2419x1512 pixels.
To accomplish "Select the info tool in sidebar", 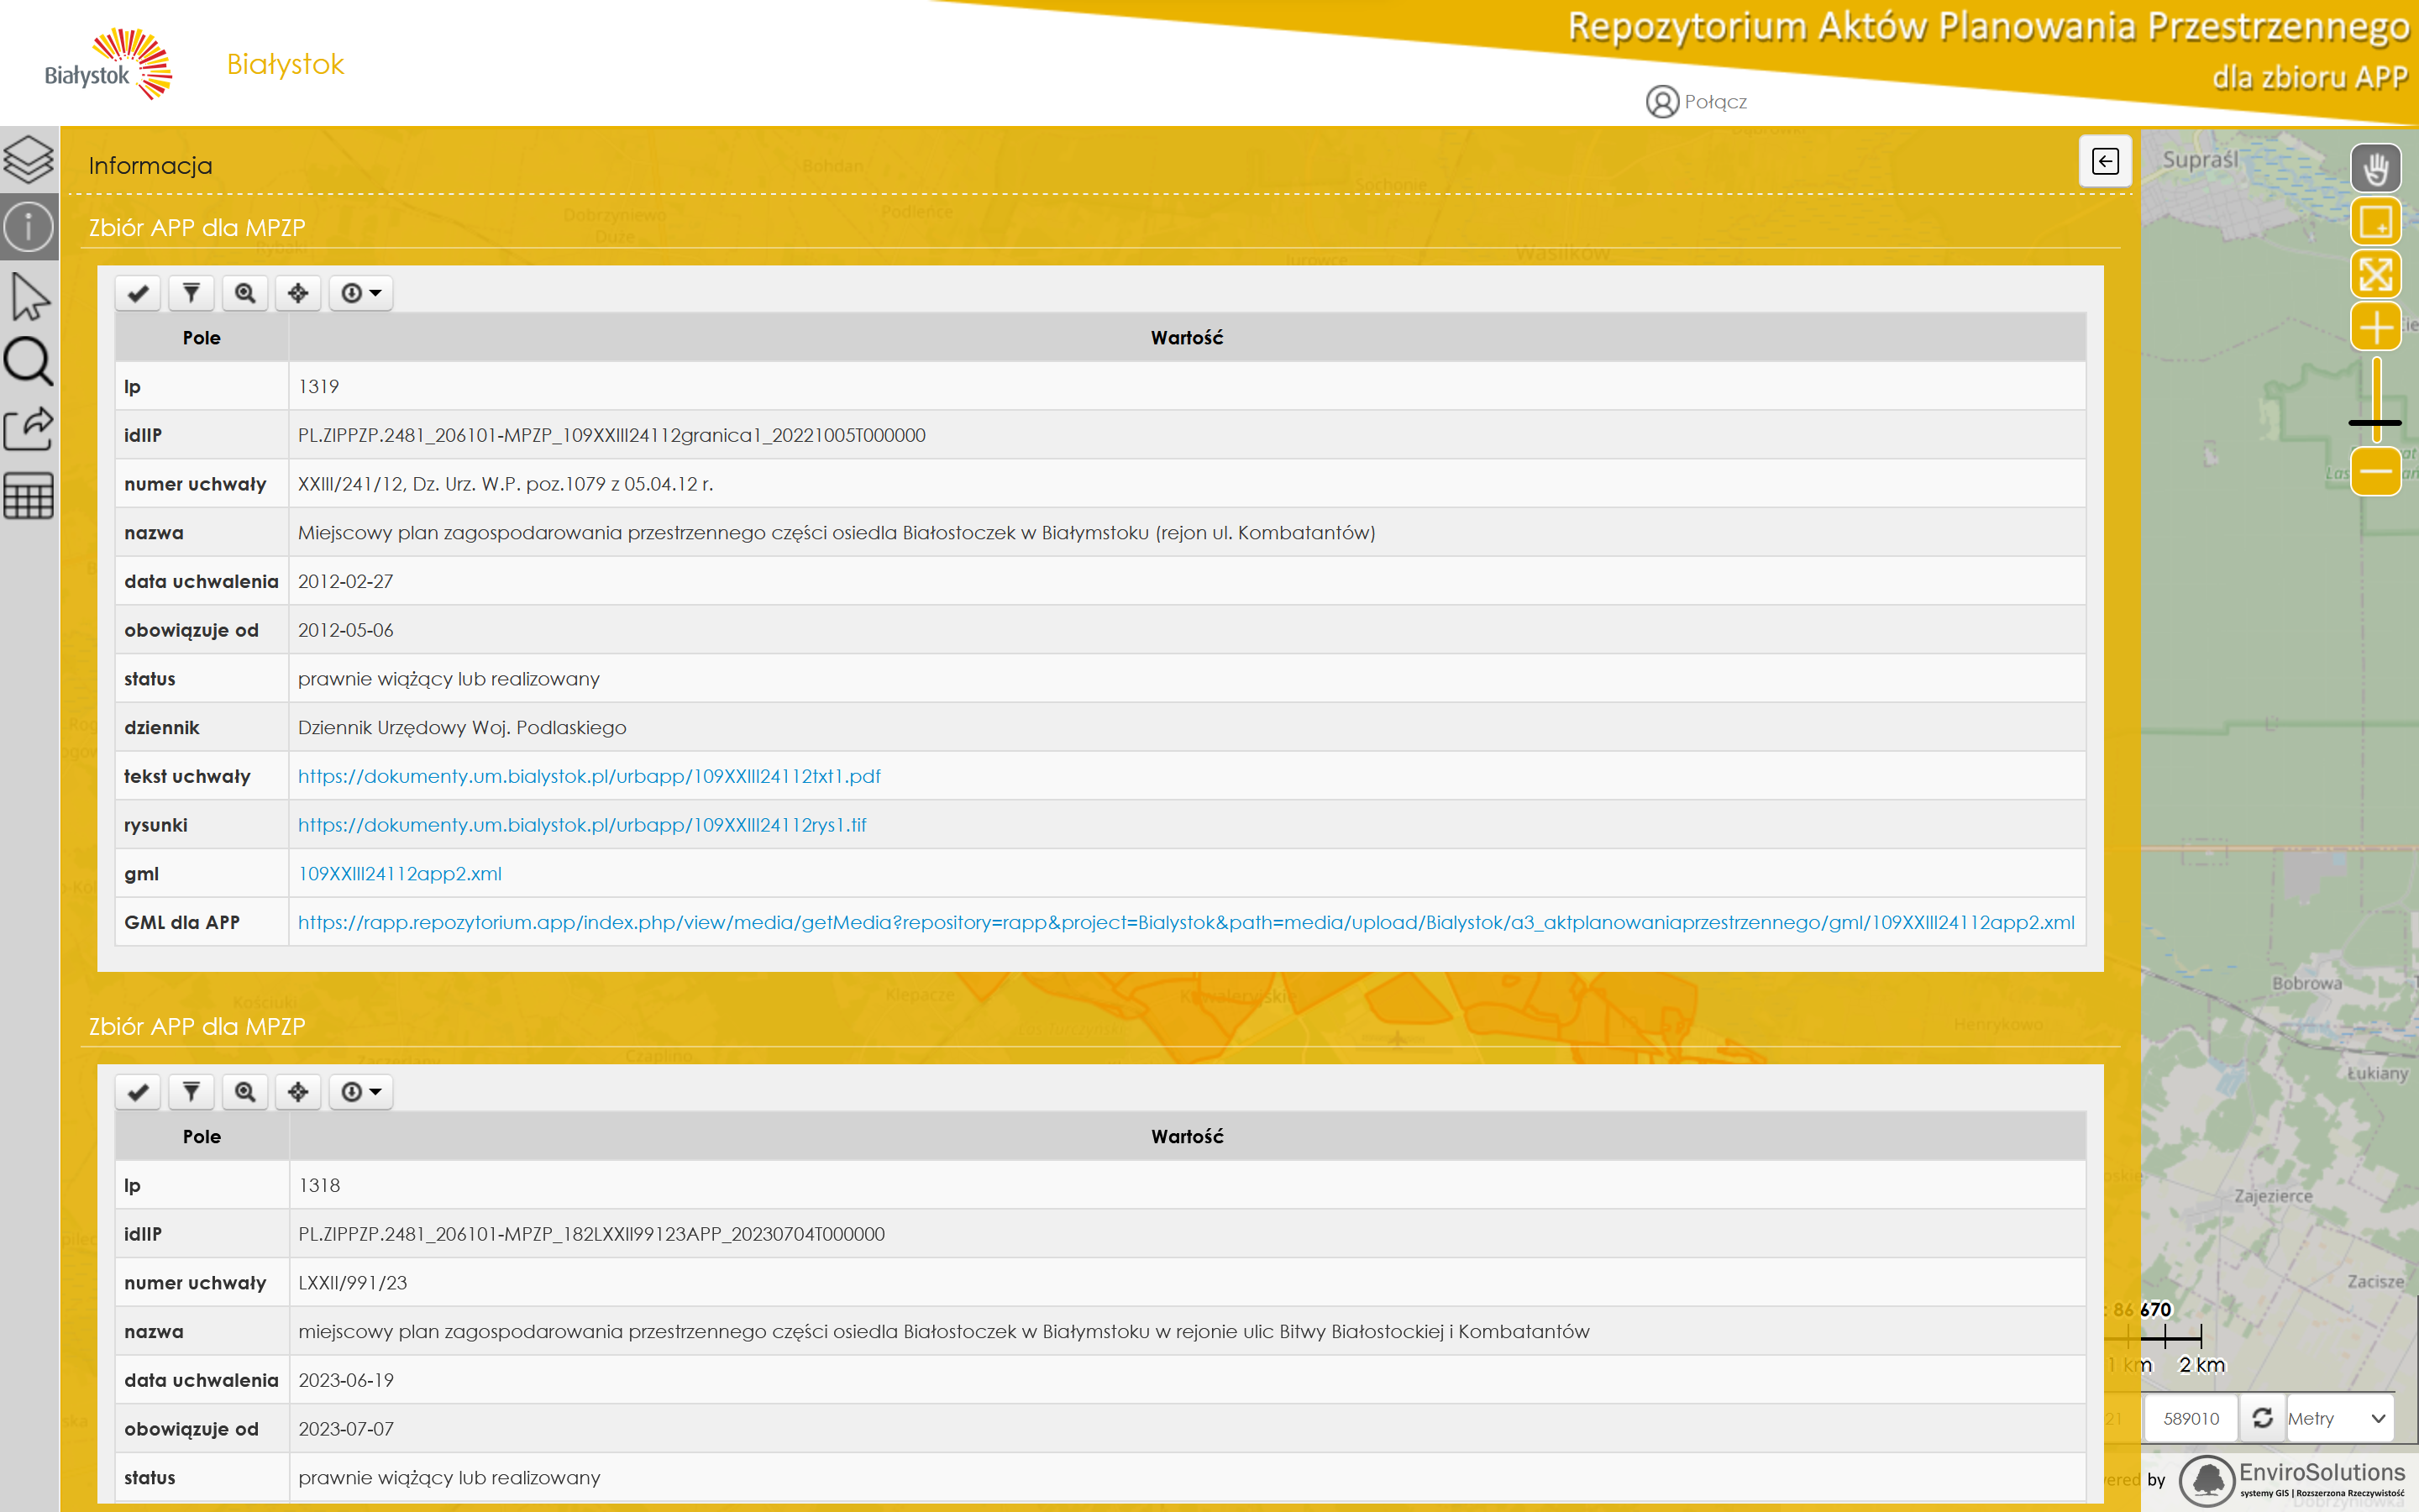I will pyautogui.click(x=29, y=227).
